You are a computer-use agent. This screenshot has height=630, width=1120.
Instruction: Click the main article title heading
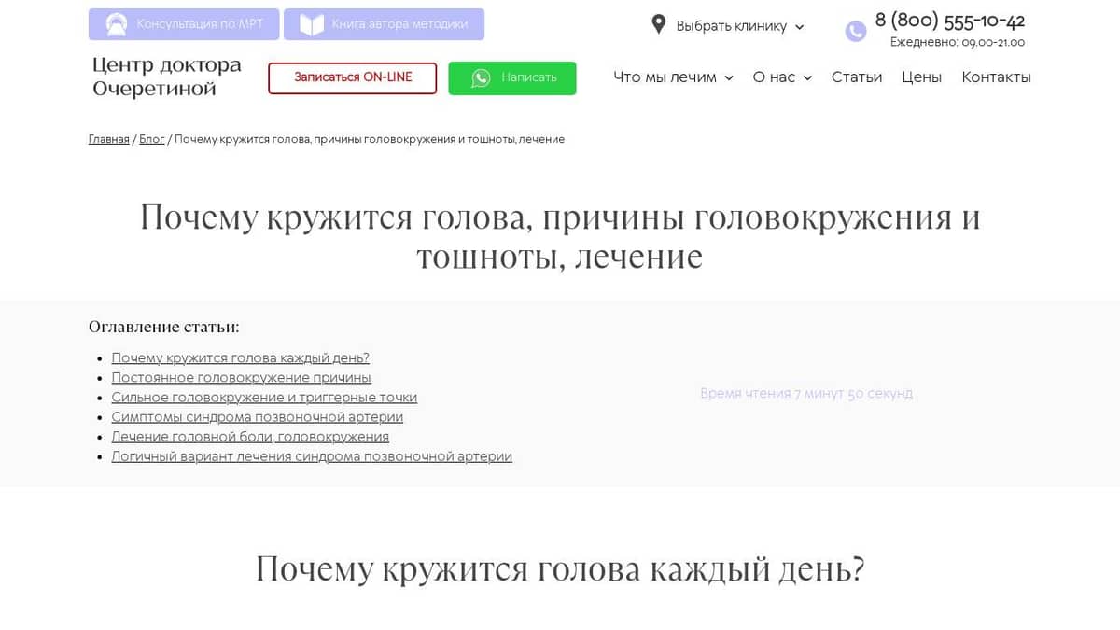pos(560,236)
